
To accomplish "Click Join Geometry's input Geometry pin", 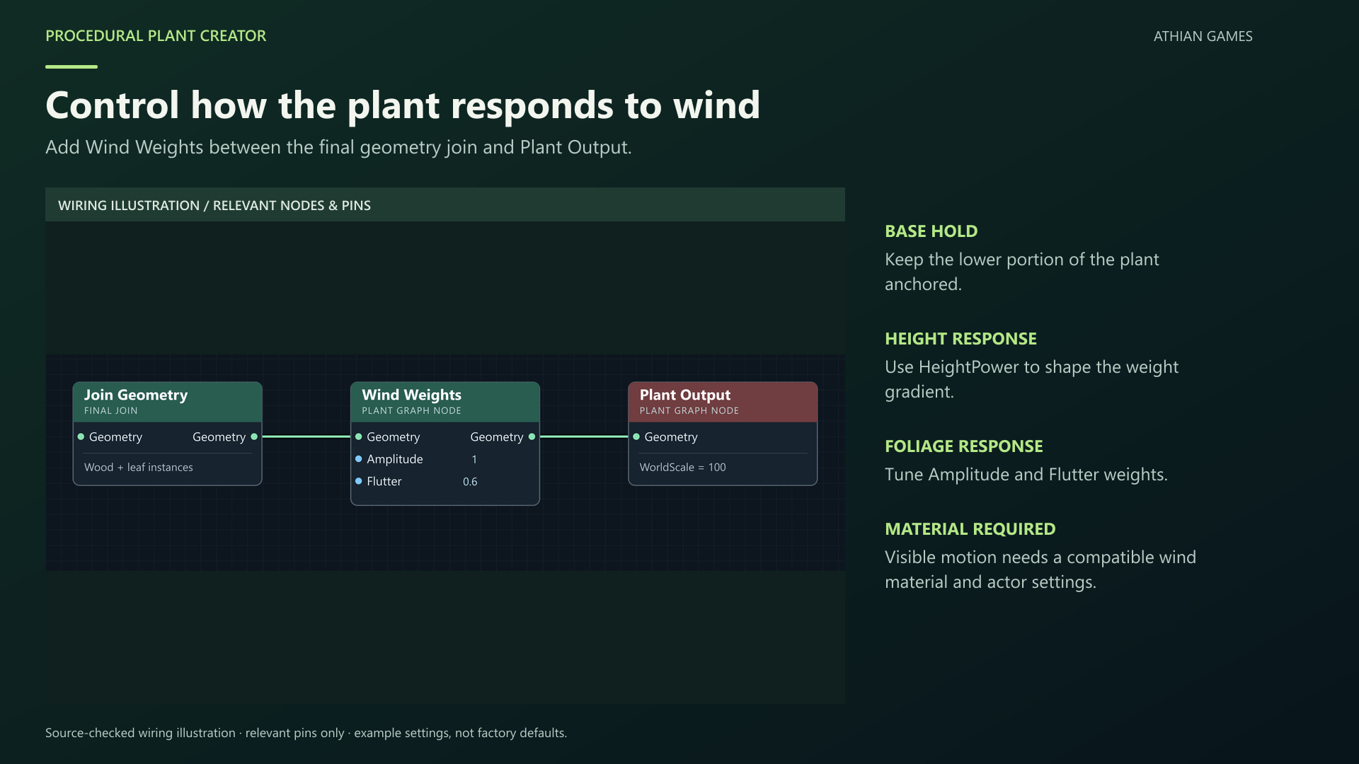I will [81, 437].
